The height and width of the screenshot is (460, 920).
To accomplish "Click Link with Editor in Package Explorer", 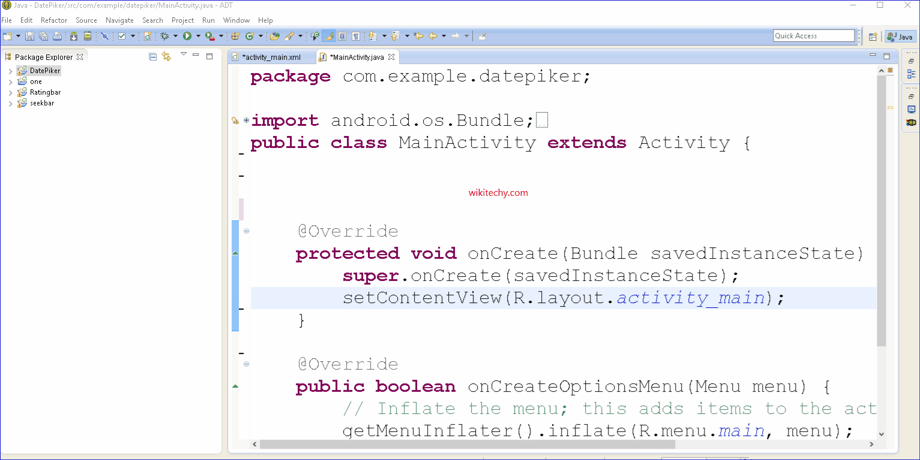I will tap(166, 56).
